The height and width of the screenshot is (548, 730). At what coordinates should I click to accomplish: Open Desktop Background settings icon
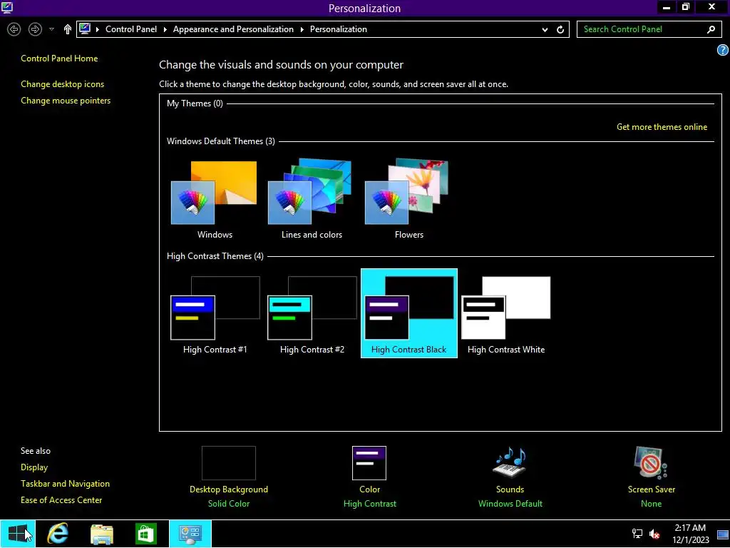click(x=229, y=463)
